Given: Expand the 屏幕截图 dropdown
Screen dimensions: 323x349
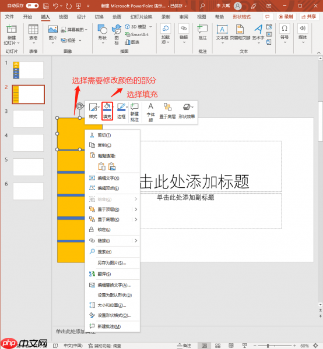Looking at the screenshot, I should point(86,30).
